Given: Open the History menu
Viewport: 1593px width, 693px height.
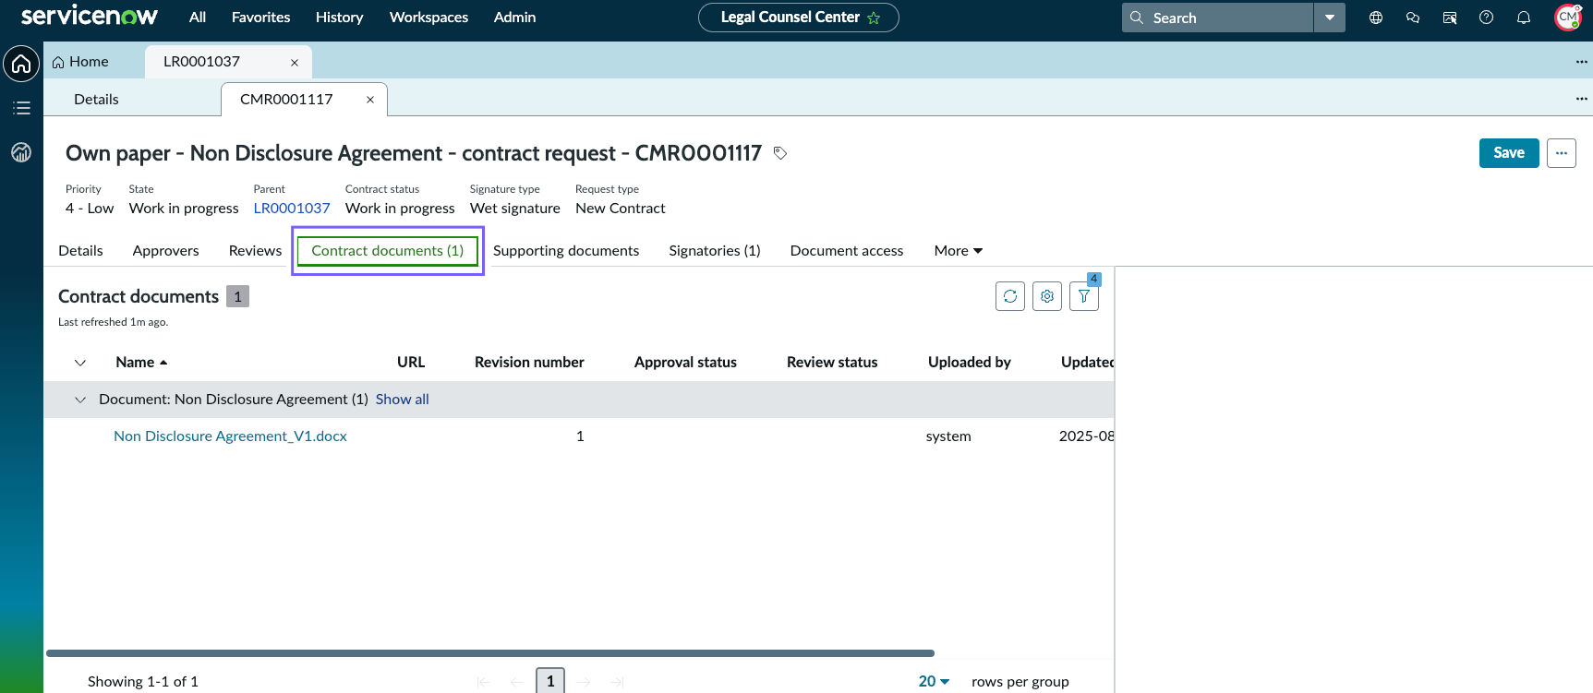Looking at the screenshot, I should 339,18.
